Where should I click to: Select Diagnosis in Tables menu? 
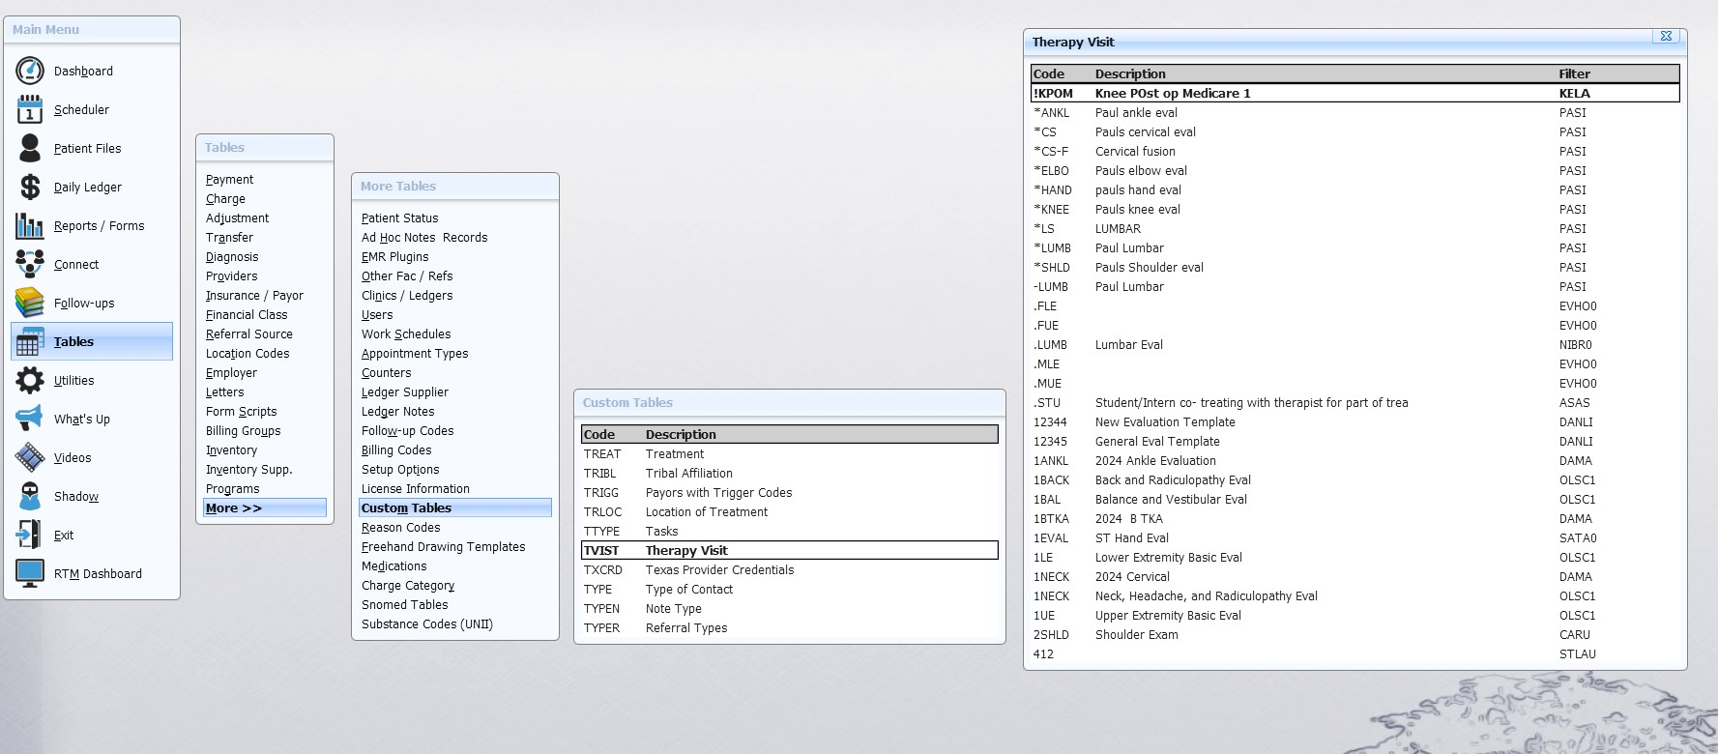(232, 257)
